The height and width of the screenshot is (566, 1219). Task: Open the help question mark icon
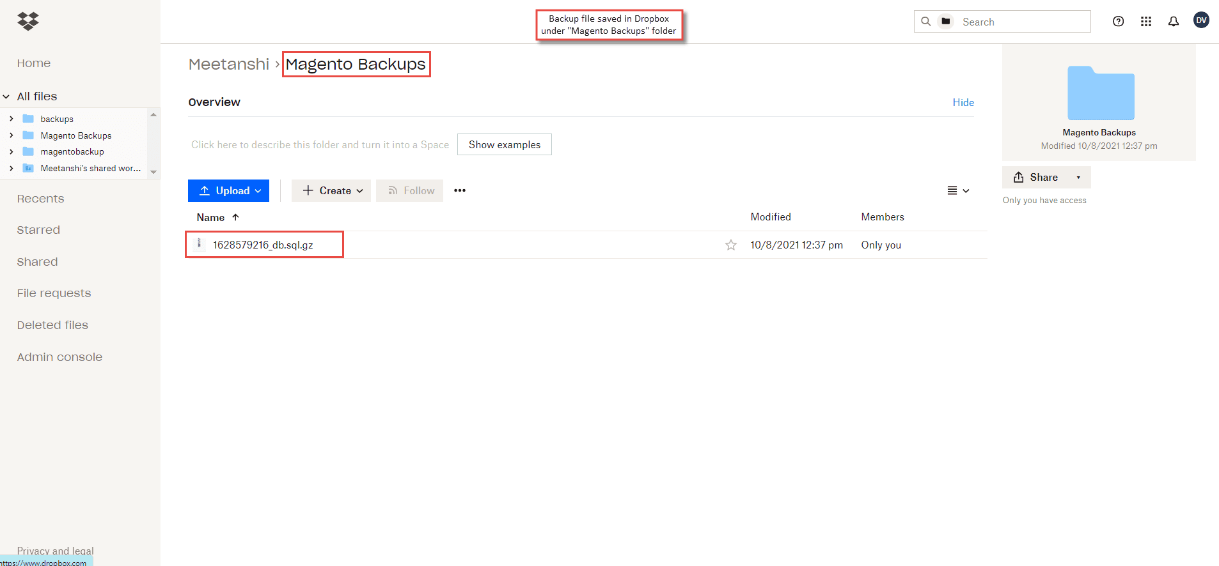click(1118, 21)
